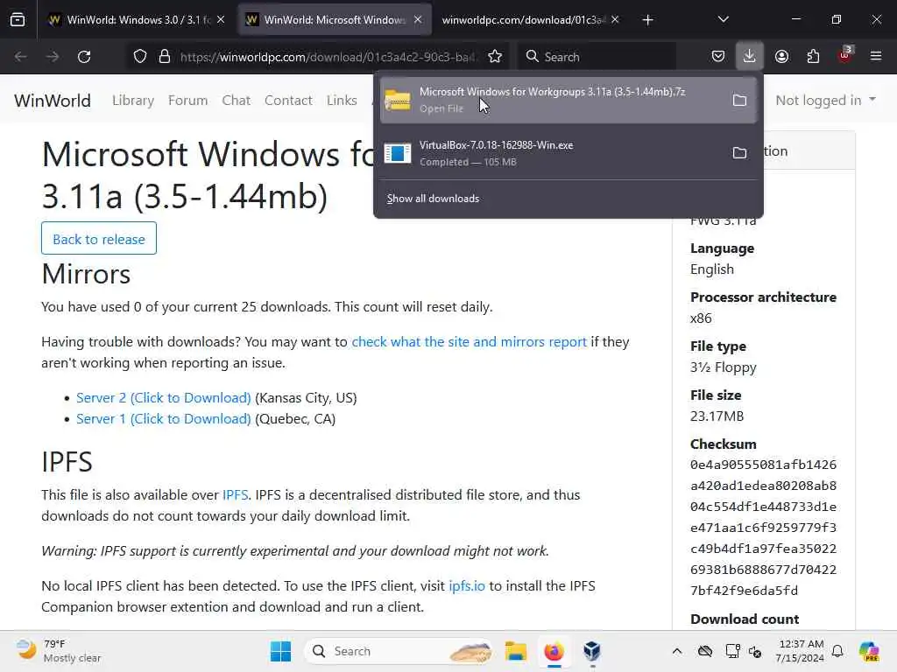Click the cloud sync off tray icon
The height and width of the screenshot is (672, 897).
[x=705, y=651]
